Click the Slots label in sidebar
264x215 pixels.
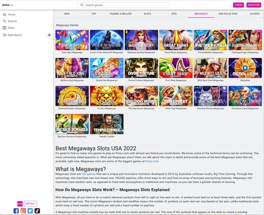(11, 28)
